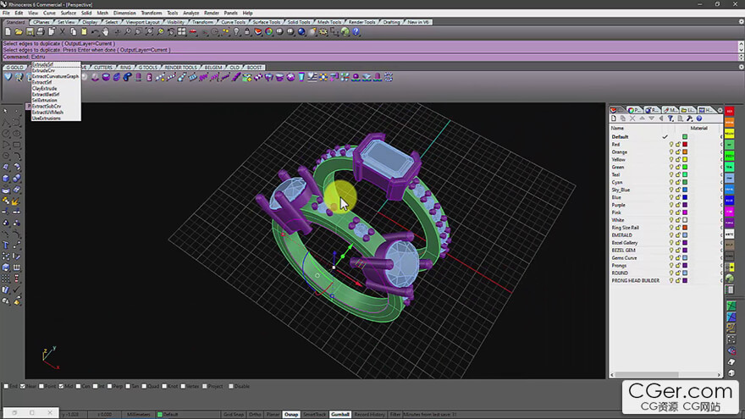The height and width of the screenshot is (419, 745).
Task: Open the Analyze menu
Action: [191, 14]
